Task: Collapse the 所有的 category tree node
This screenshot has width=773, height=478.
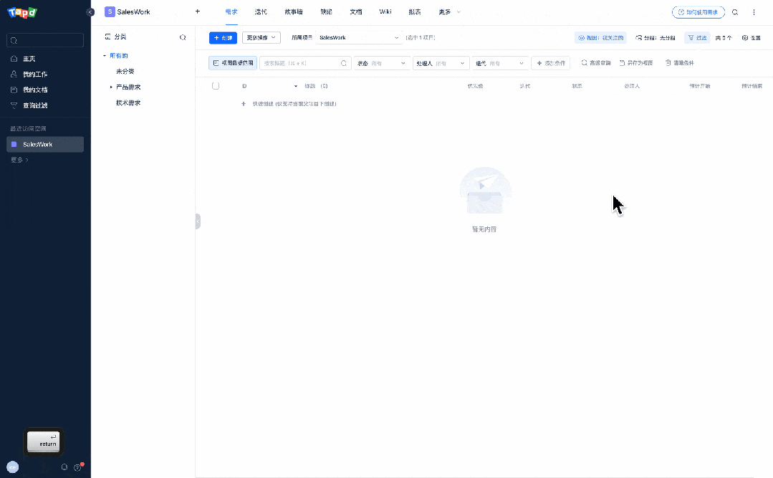Action: [105, 56]
